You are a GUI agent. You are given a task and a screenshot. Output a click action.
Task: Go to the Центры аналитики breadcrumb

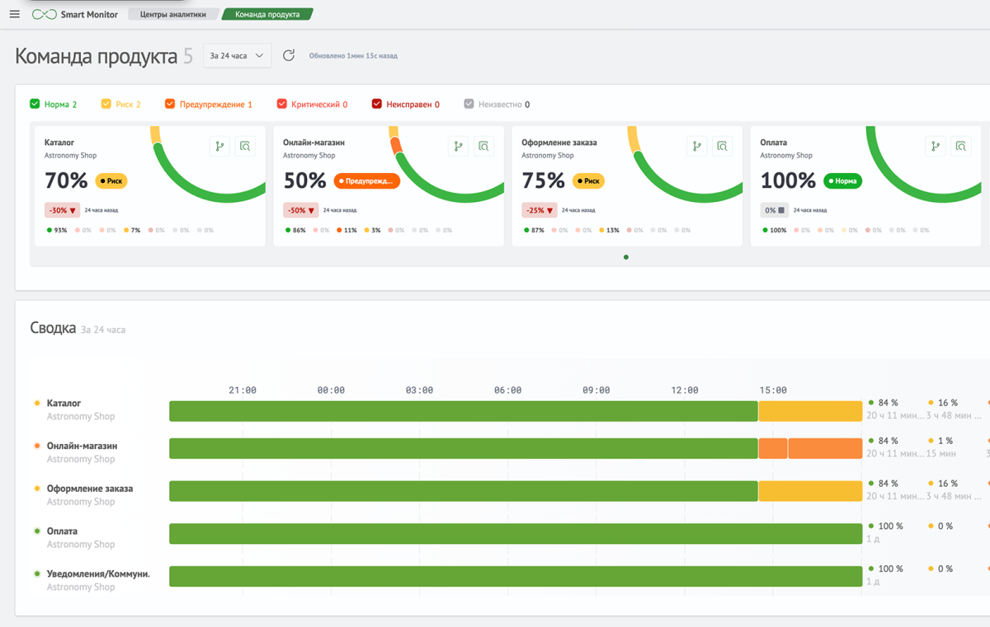tap(173, 14)
